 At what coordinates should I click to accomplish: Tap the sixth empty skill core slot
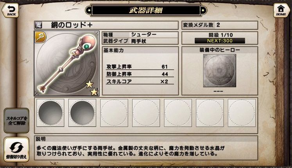click(210, 113)
